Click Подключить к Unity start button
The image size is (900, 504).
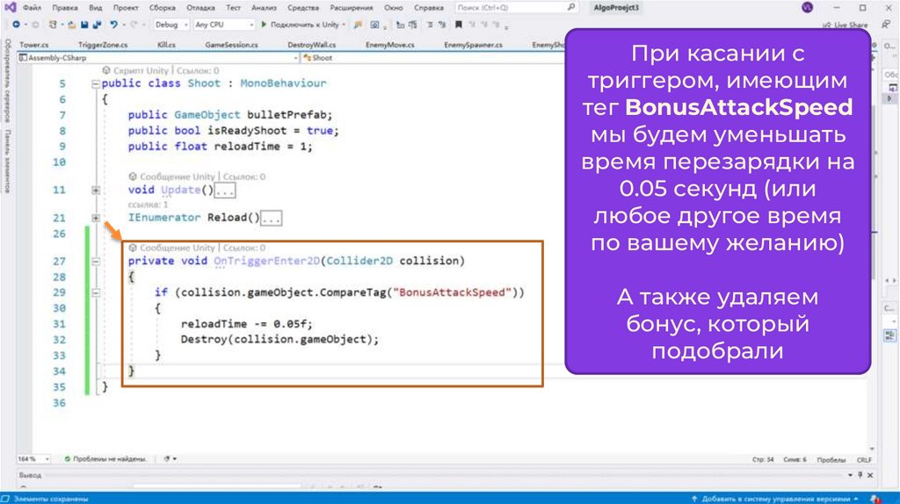pos(300,25)
